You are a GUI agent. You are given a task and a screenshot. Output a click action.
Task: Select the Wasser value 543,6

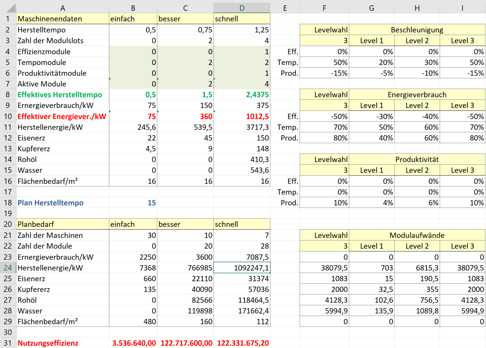pyautogui.click(x=242, y=170)
